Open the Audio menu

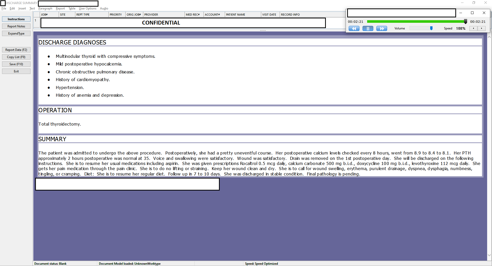104,8
